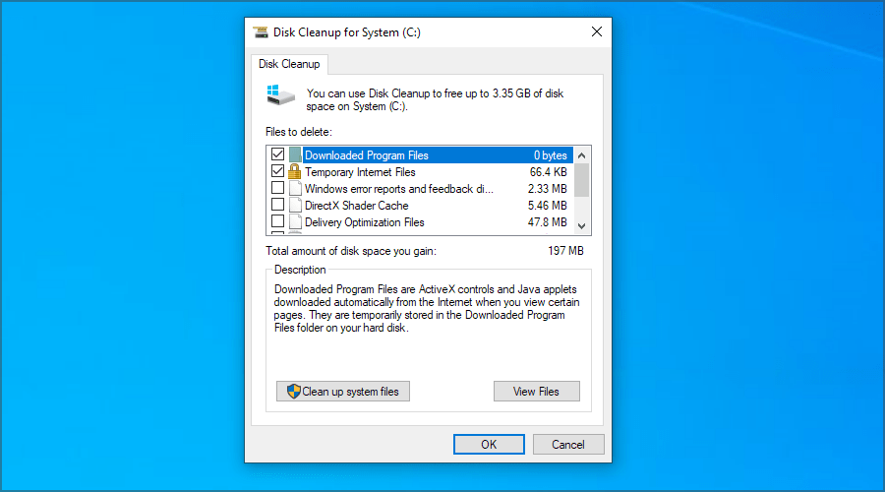The image size is (885, 492).
Task: Close the Disk Cleanup dialog
Action: [x=597, y=32]
